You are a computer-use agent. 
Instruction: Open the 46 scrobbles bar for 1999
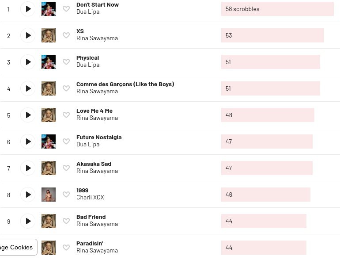(x=266, y=195)
